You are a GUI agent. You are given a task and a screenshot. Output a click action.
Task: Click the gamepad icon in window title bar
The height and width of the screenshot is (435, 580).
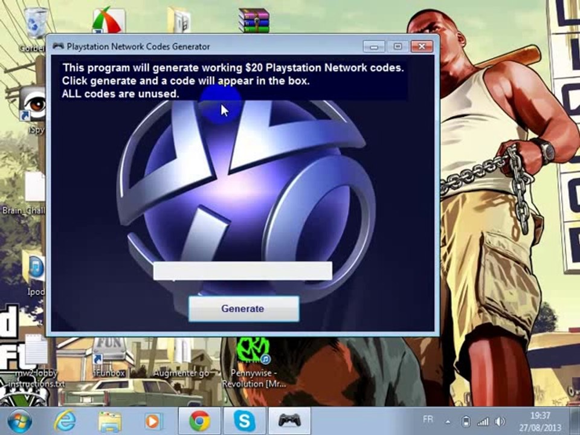pos(58,46)
